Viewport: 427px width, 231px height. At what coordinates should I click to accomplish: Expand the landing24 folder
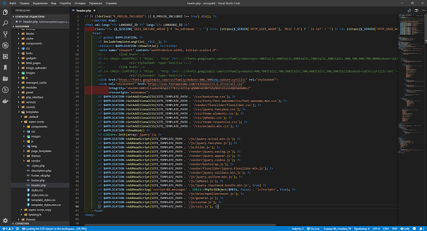(x=35, y=214)
